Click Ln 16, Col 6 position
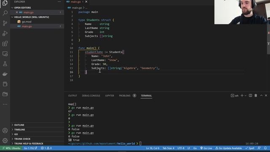Viewport: 270px width, 152px height. pyautogui.click(x=153, y=148)
